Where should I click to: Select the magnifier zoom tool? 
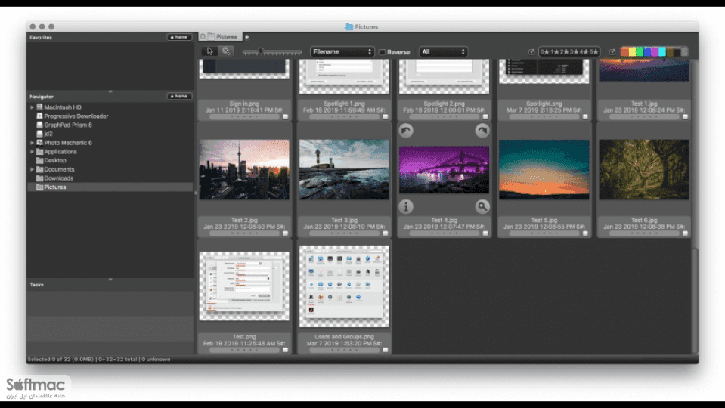[x=226, y=51]
